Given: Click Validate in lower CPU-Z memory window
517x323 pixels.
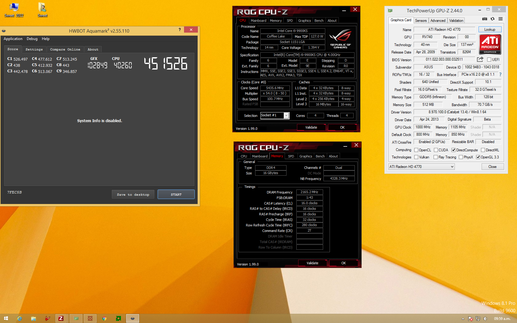Looking at the screenshot, I should click(x=312, y=263).
